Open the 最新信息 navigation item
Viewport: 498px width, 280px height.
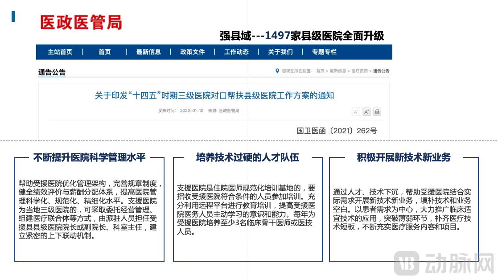tap(148, 52)
